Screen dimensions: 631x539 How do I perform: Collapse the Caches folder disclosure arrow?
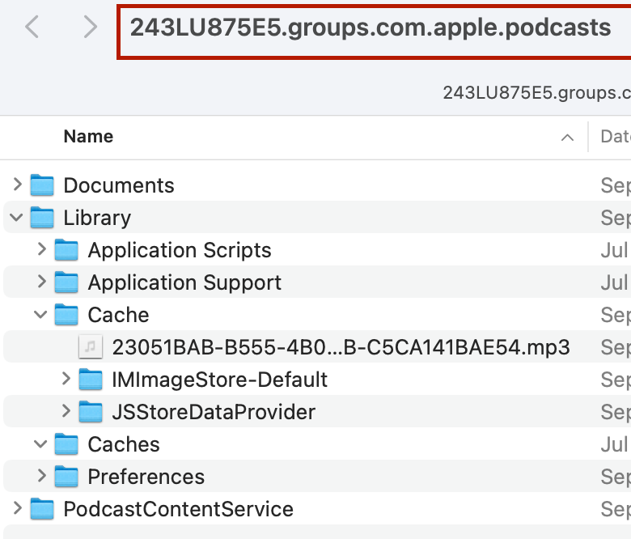click(40, 444)
